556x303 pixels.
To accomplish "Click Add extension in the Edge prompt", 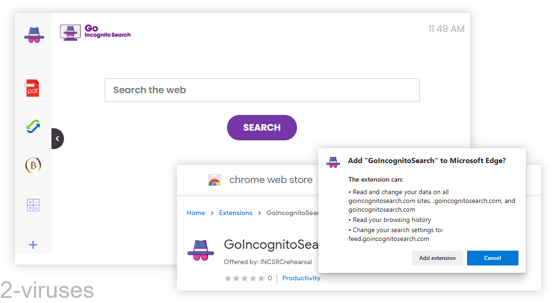I will (437, 258).
